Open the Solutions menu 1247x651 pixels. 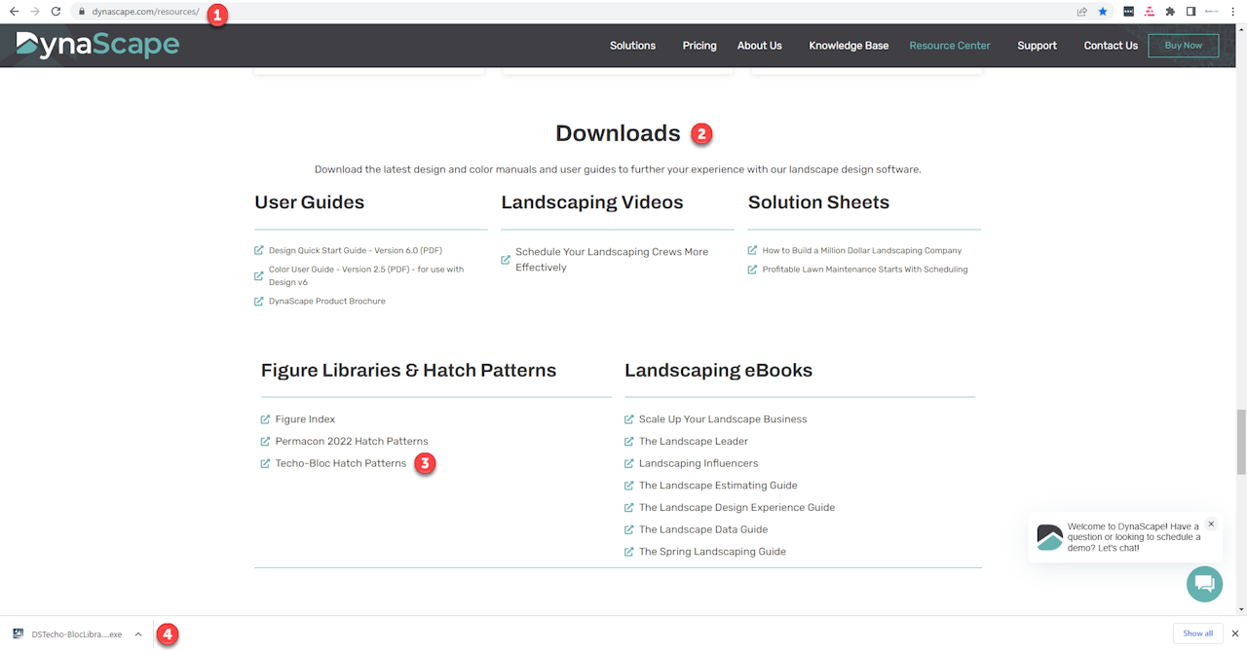pyautogui.click(x=632, y=46)
